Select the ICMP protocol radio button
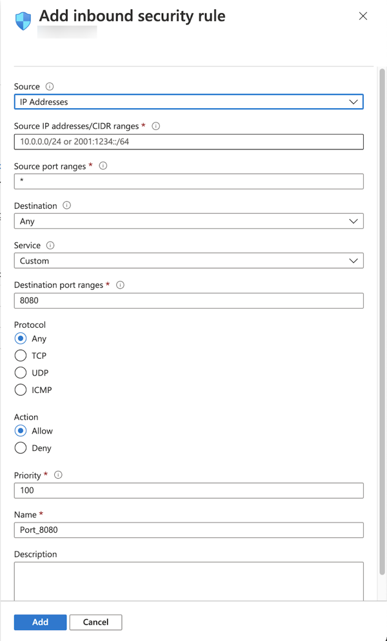 [x=21, y=390]
